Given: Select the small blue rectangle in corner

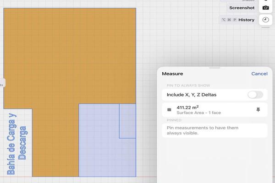Looking at the screenshot, I should click(127, 121).
